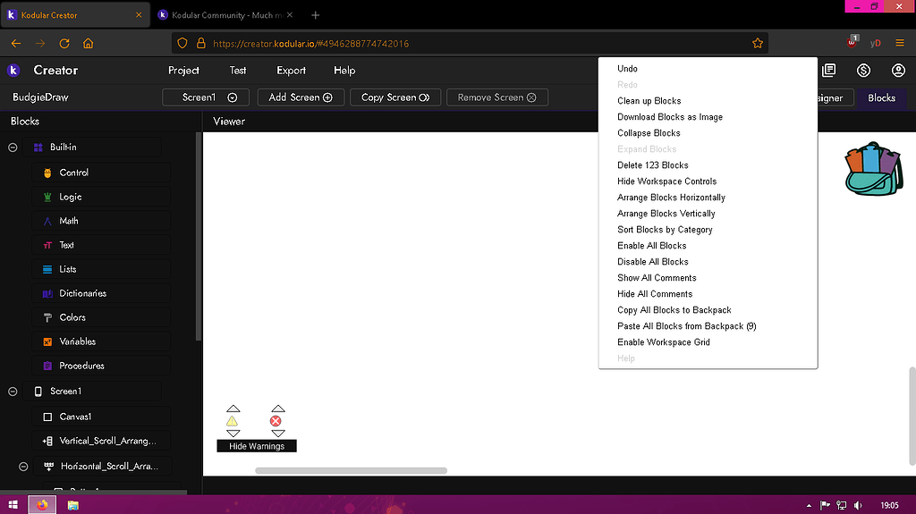The height and width of the screenshot is (514, 916).
Task: Select the Control blocks drawer
Action: coord(101,173)
